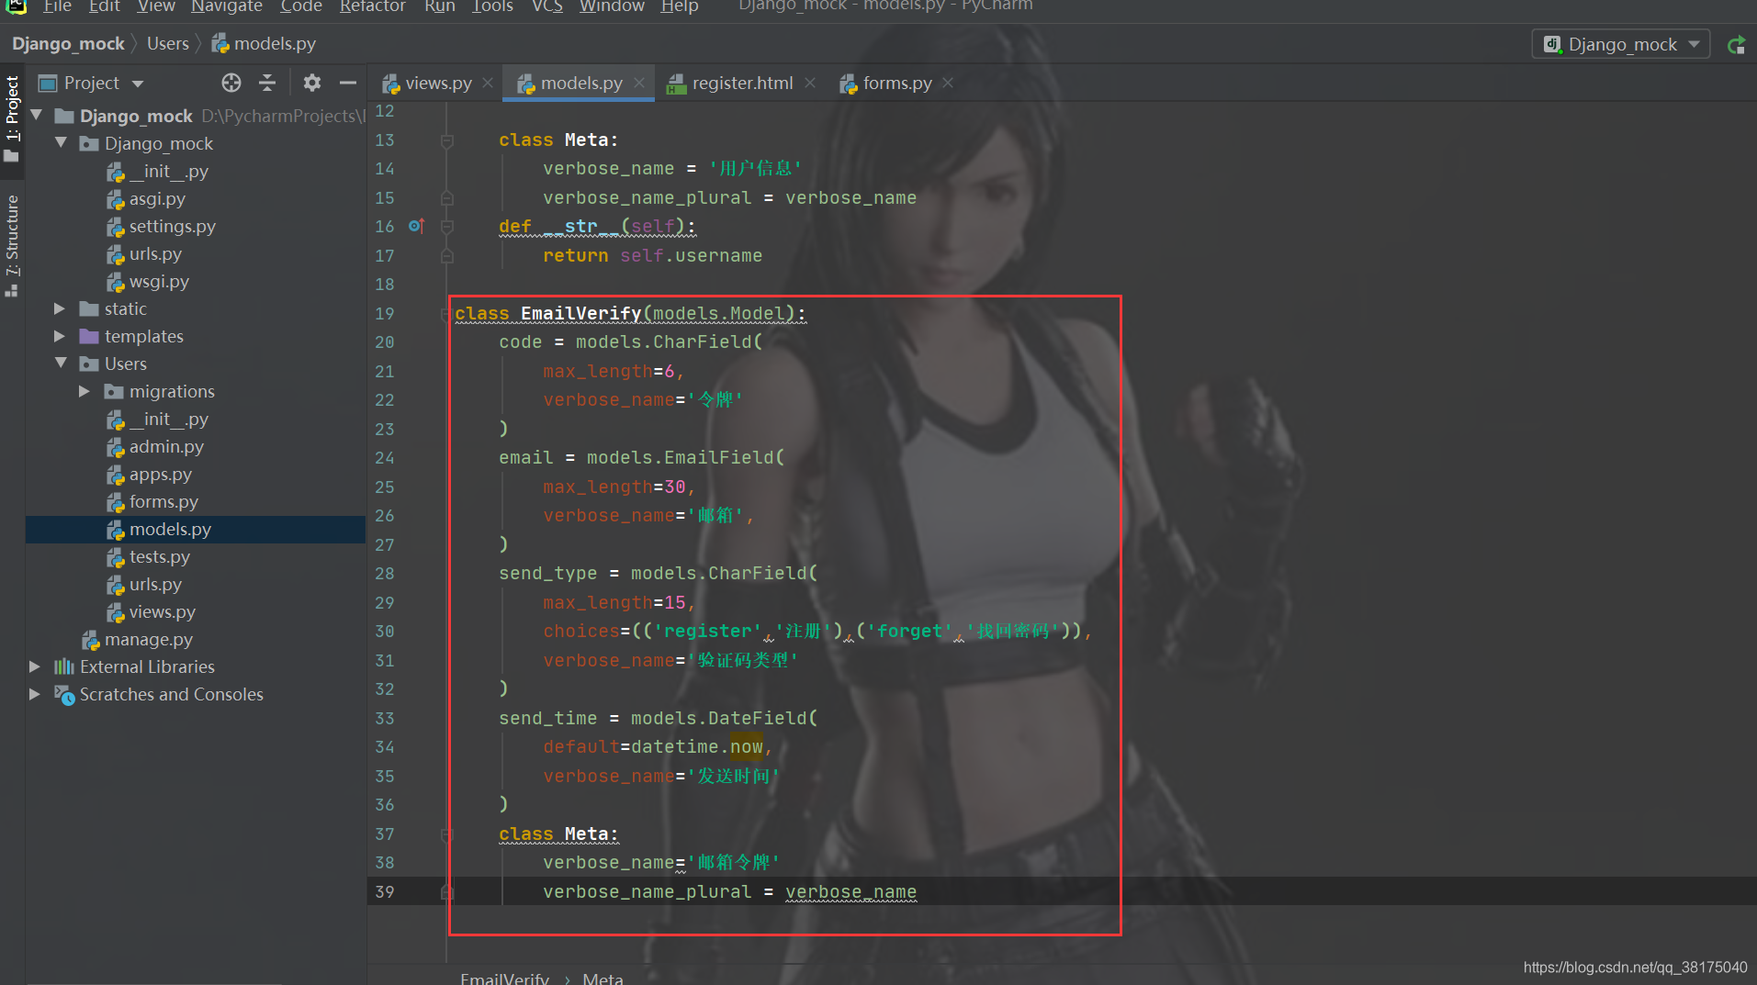Select templates folder in the tree
The width and height of the screenshot is (1757, 985).
(x=143, y=336)
